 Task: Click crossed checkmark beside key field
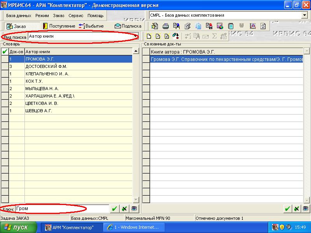click(x=124, y=209)
